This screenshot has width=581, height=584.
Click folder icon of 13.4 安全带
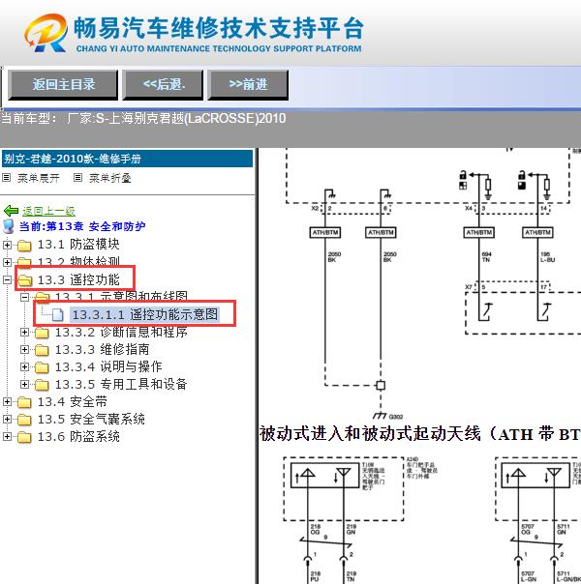coord(24,402)
